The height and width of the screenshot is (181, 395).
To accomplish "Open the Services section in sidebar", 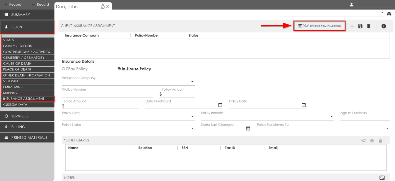I will [27, 116].
